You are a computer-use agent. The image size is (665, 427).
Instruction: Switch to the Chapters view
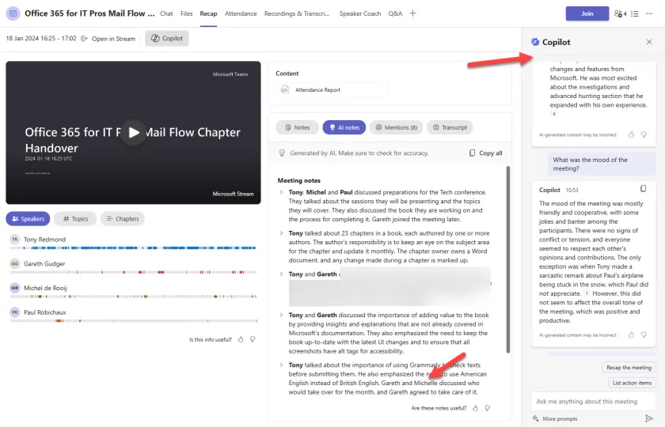[121, 219]
